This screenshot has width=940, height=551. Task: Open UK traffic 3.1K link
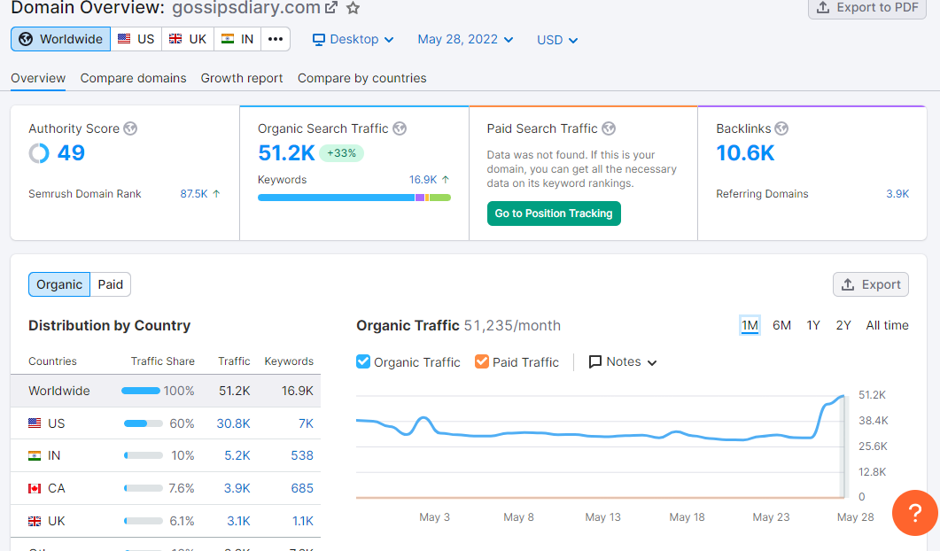point(238,521)
